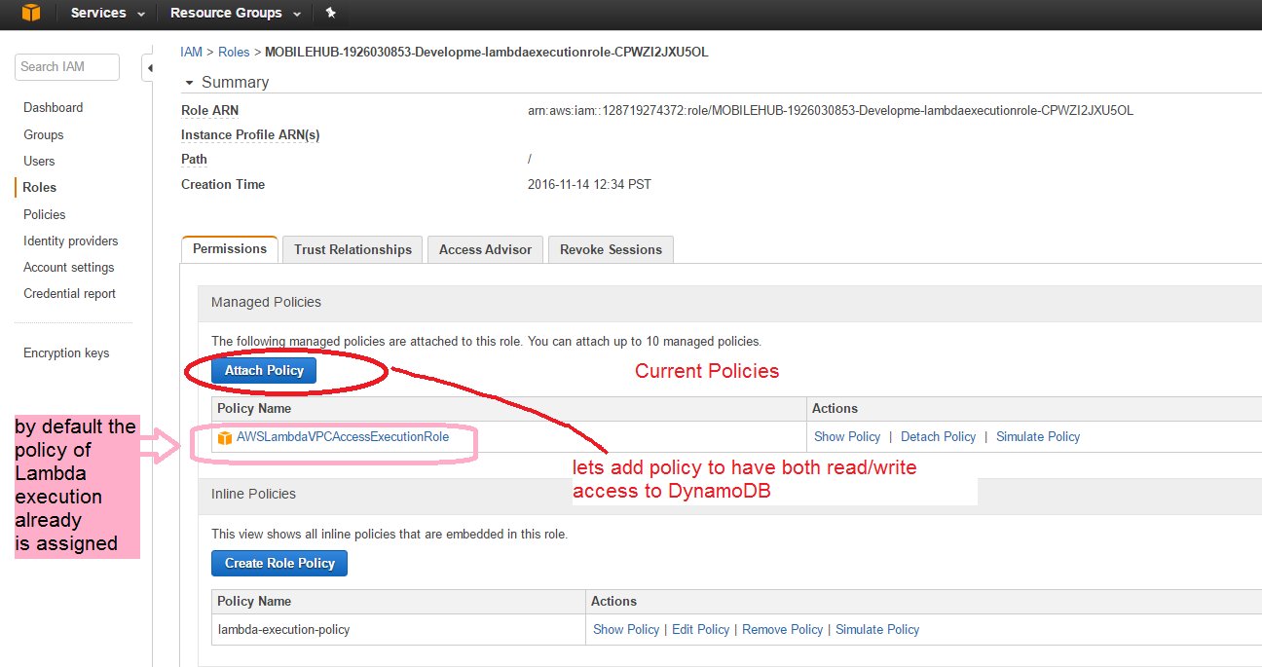This screenshot has width=1262, height=667.
Task: Click Edit Policy for lambda-execution-policy
Action: tap(700, 630)
